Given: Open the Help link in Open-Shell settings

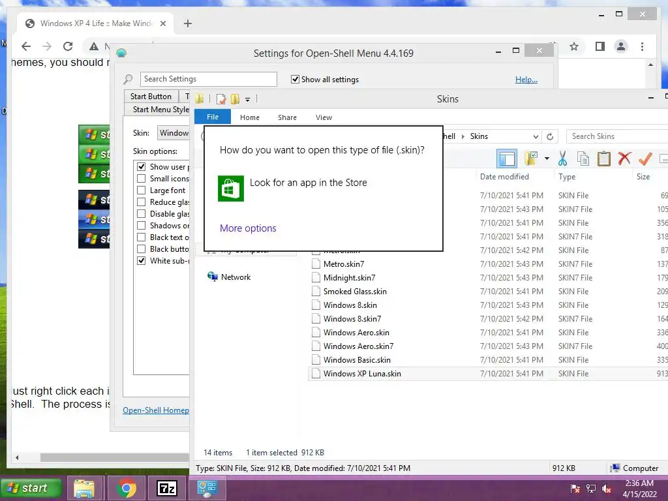Looking at the screenshot, I should point(526,80).
